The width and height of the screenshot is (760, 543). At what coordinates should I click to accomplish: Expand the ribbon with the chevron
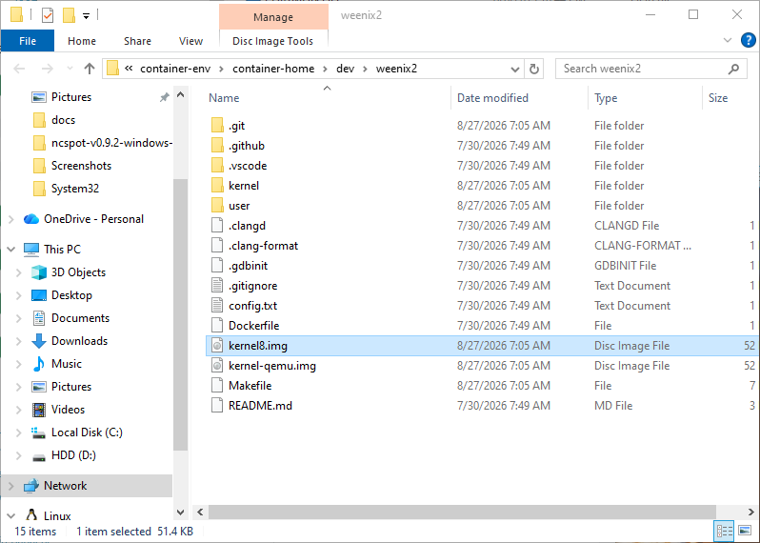[728, 40]
